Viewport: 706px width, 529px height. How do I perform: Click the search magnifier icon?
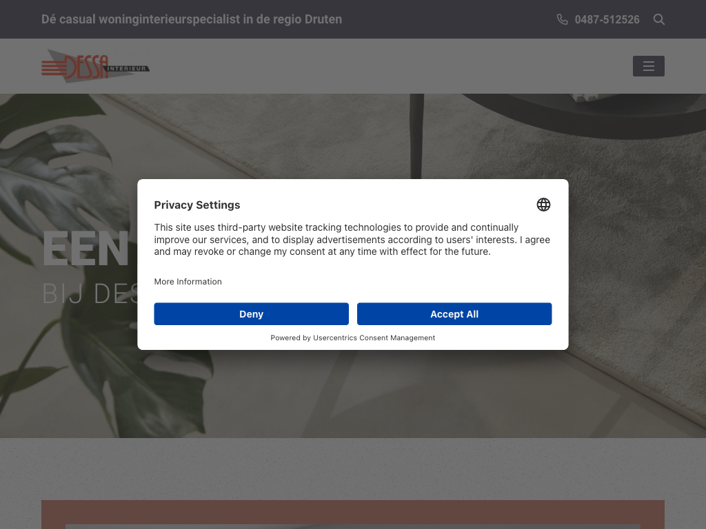coord(658,19)
